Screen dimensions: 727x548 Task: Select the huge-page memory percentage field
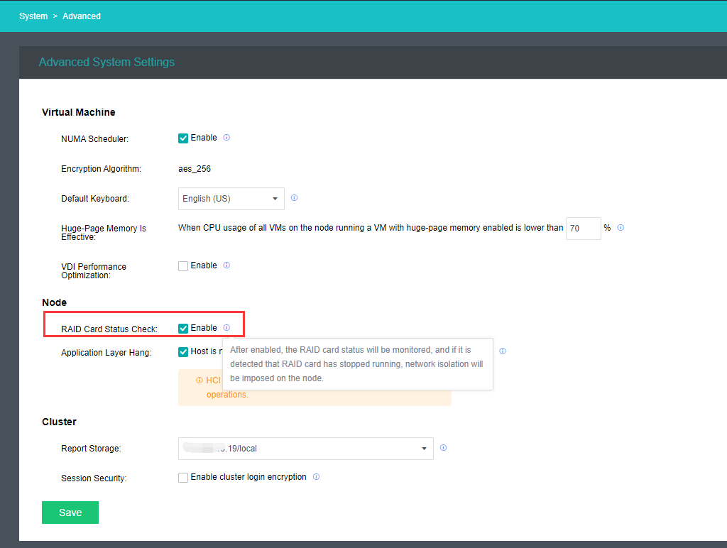pyautogui.click(x=583, y=228)
